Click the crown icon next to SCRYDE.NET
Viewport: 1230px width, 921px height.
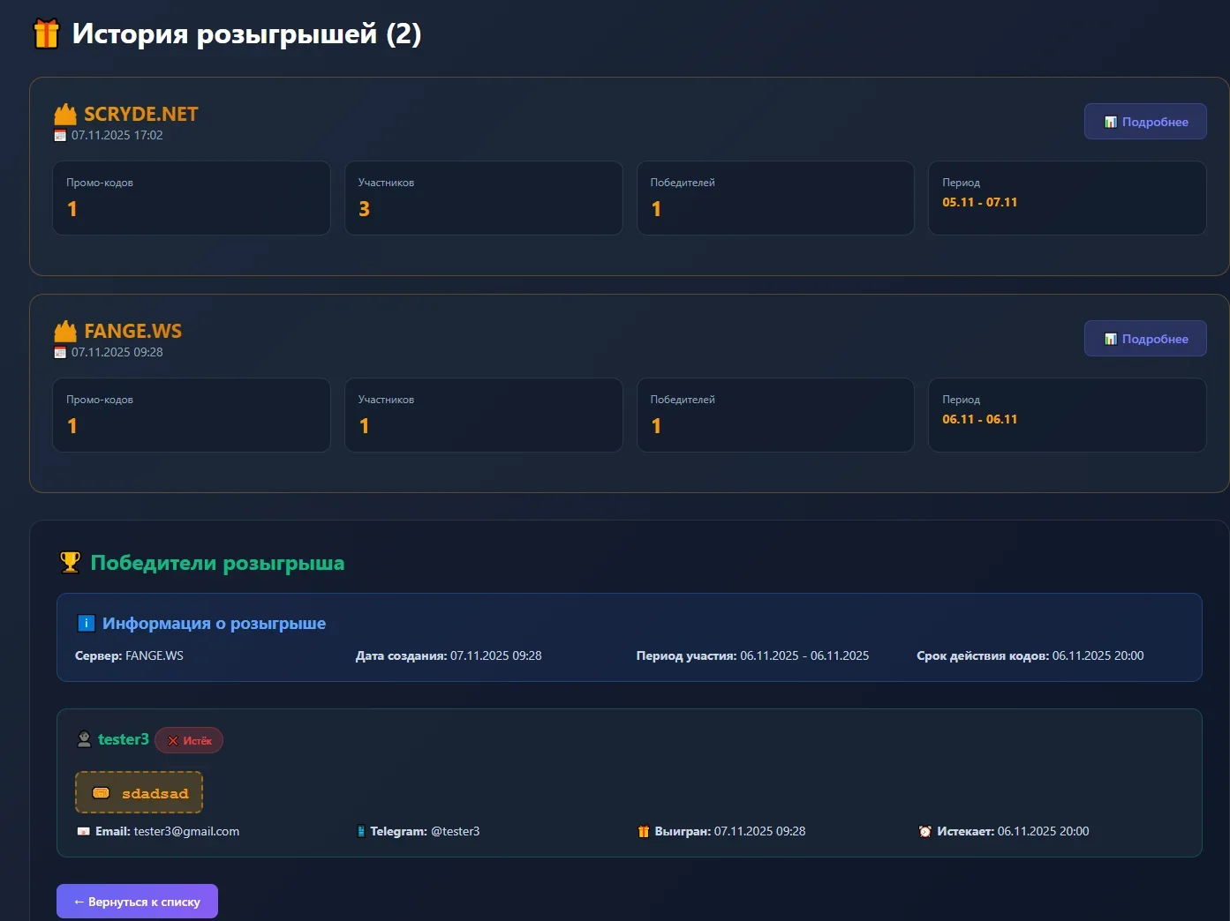[65, 115]
